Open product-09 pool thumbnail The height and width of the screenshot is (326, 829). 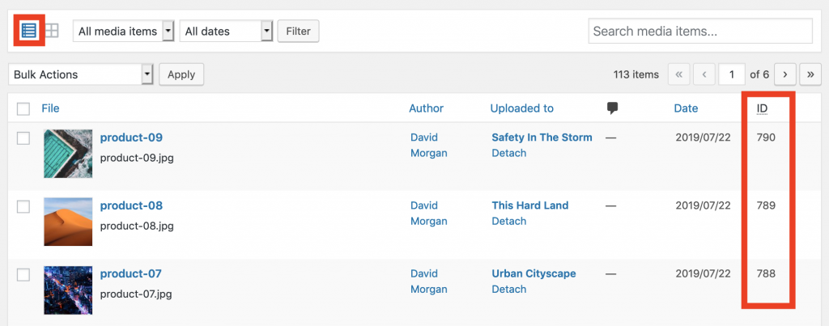(68, 154)
